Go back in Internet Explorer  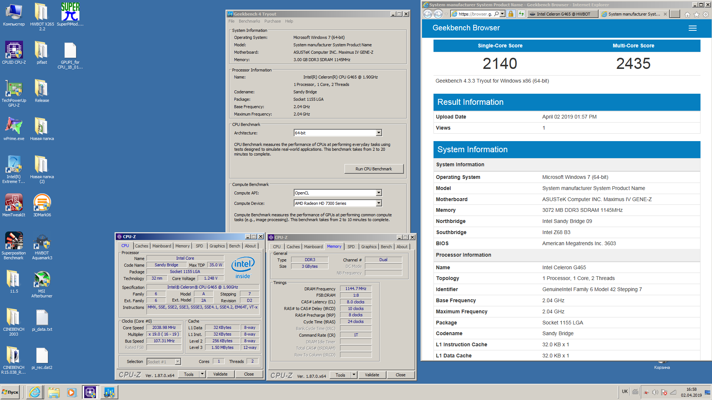(x=428, y=14)
